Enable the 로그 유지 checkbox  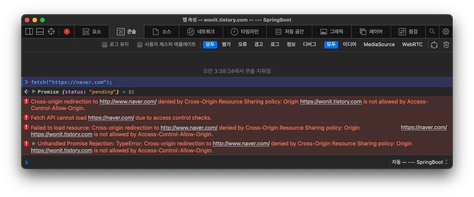point(105,45)
